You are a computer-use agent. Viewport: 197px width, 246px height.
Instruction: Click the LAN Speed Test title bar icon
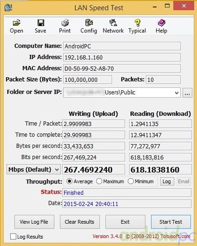coord(8,7)
